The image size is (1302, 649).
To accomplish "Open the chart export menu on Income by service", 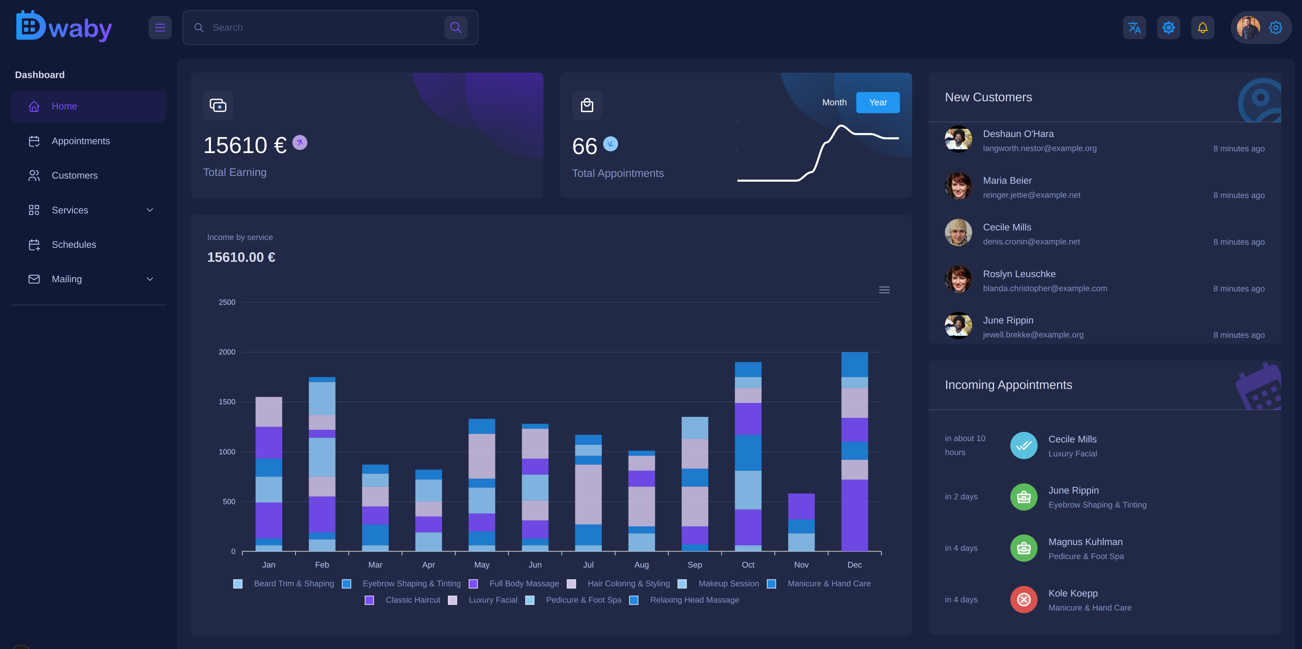I will pos(884,290).
